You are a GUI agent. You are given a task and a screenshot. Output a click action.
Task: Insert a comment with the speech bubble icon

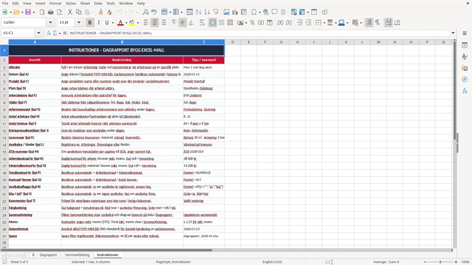coord(275,12)
